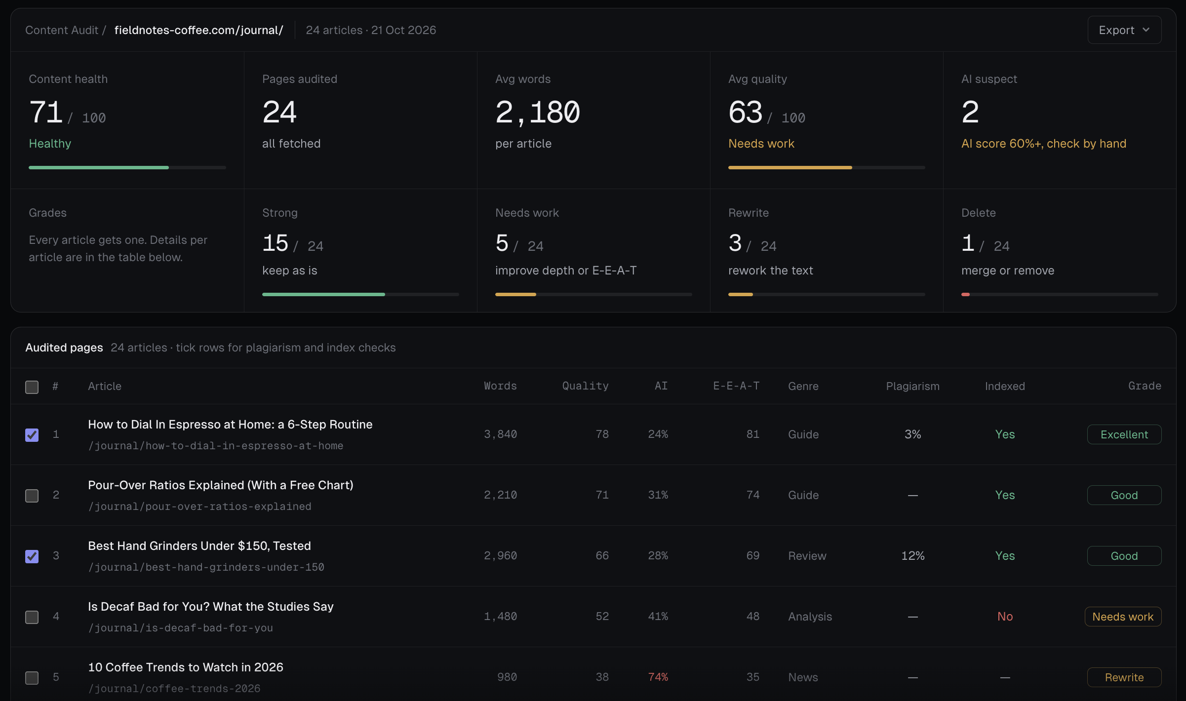This screenshot has width=1186, height=701.
Task: Uncheck the Best Hand Grinders row
Action: pos(32,556)
